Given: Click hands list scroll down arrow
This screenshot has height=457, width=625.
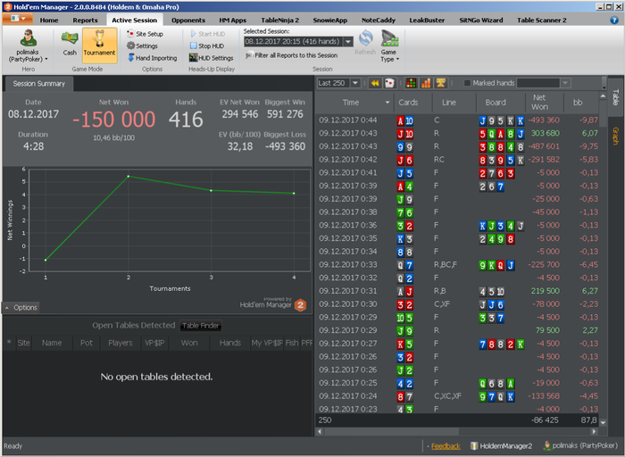Looking at the screenshot, I should coord(603,423).
